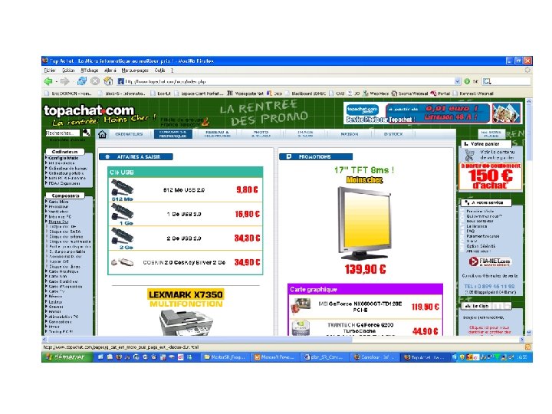
Task: Click the Microsoft PowerPoint taskbar button
Action: pos(274,357)
